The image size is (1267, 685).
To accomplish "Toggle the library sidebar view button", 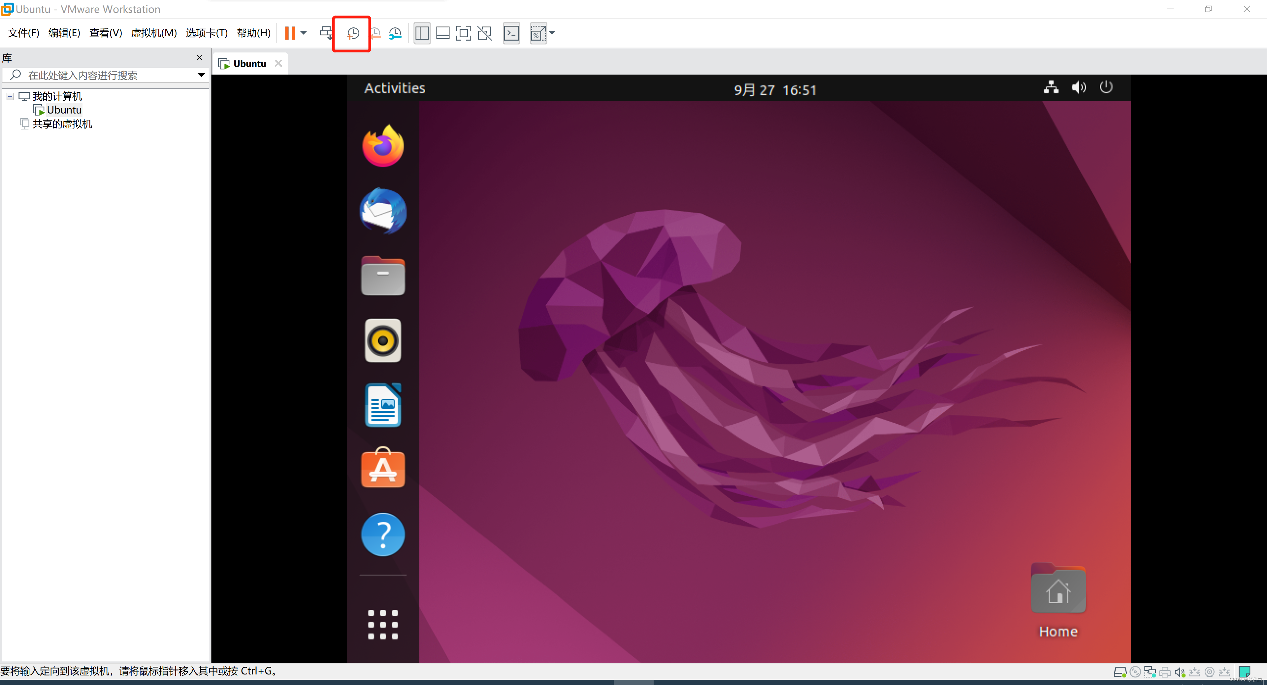I will click(x=422, y=33).
